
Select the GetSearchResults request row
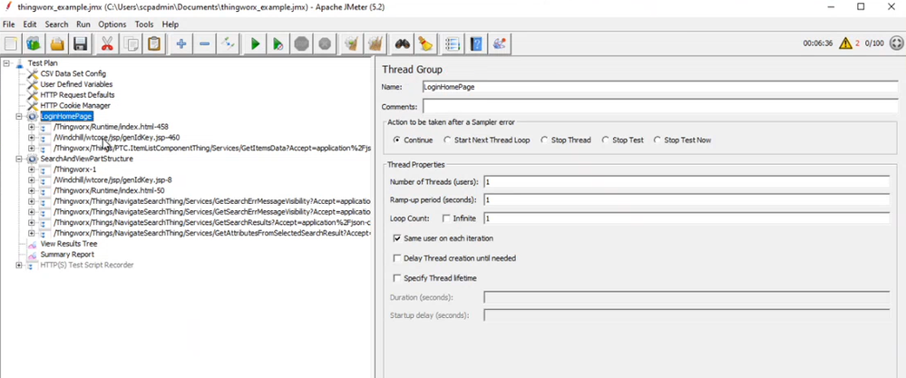point(211,222)
